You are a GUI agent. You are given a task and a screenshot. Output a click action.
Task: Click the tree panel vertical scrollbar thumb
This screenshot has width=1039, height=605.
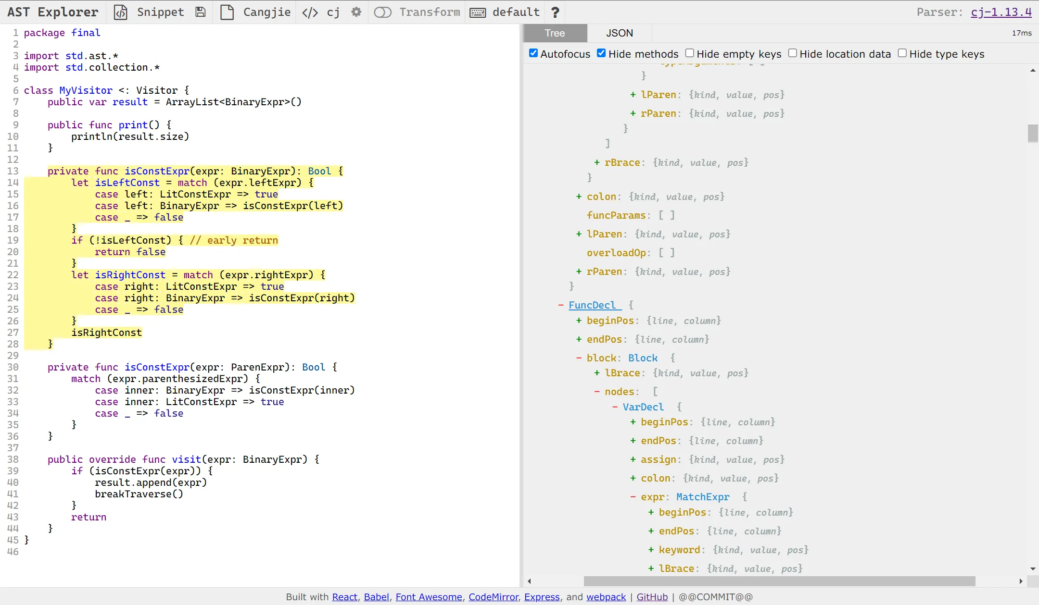pos(1032,133)
